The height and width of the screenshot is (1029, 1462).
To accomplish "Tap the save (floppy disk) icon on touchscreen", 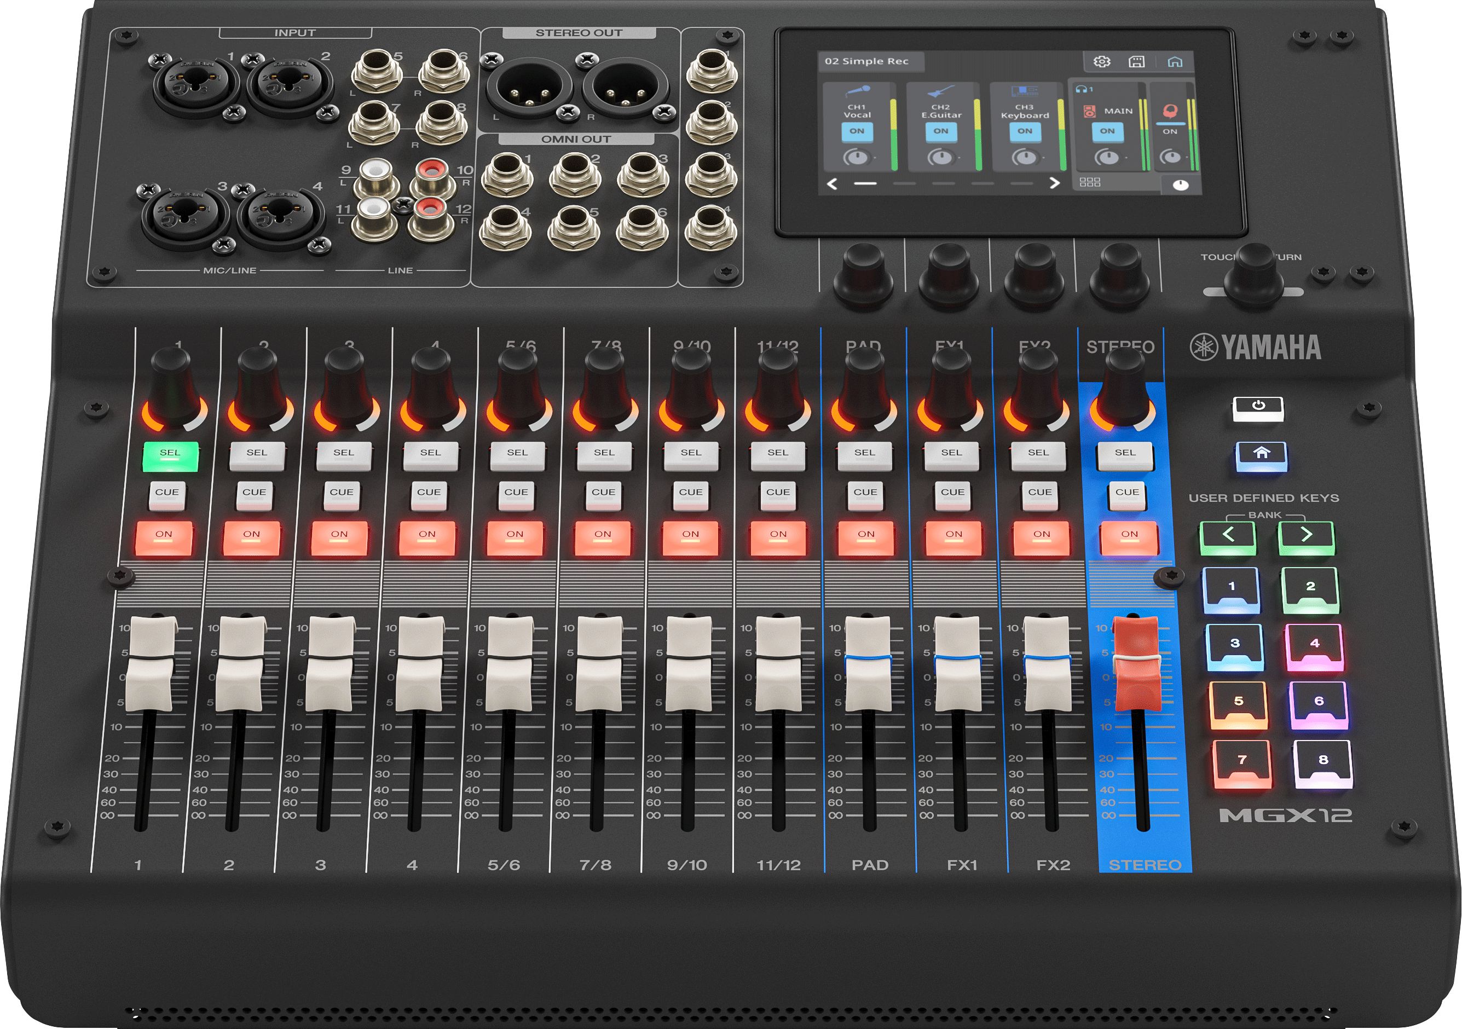I will (1138, 63).
